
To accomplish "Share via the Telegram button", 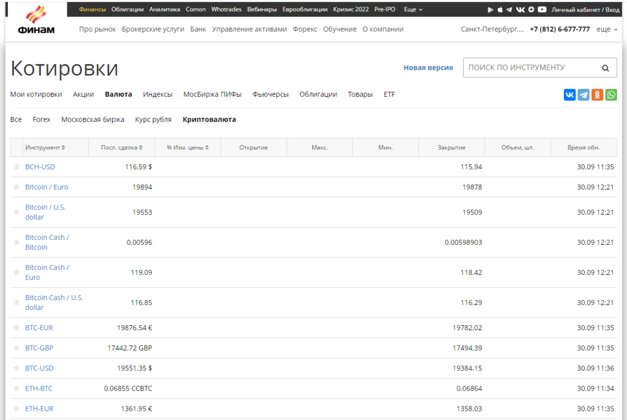I will (x=584, y=95).
